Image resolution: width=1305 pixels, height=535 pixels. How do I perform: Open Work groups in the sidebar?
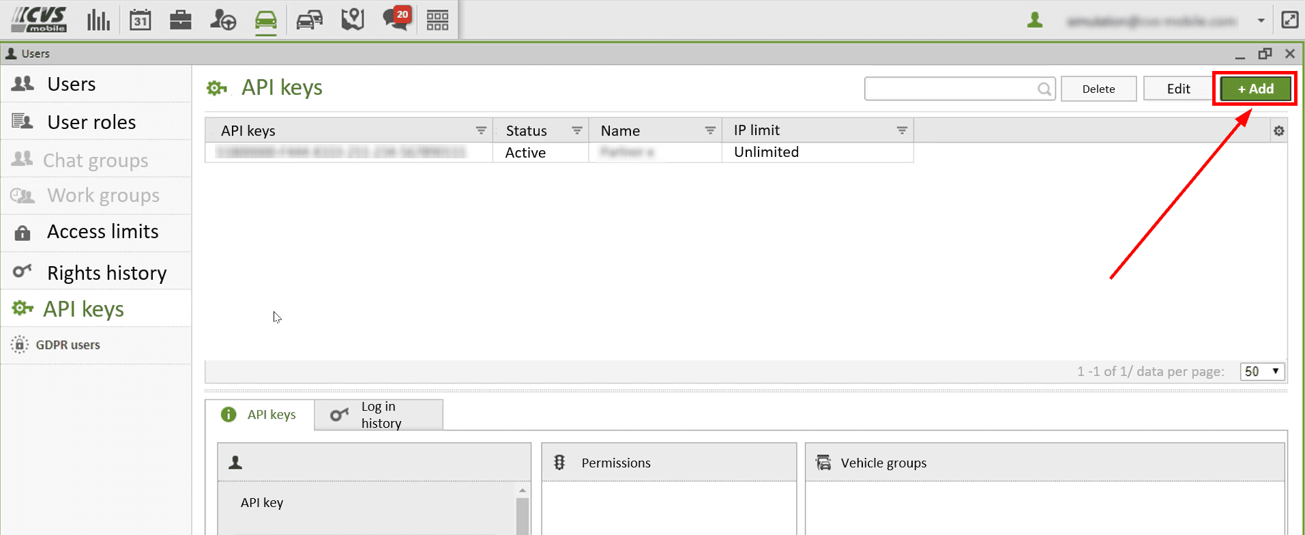(96, 196)
